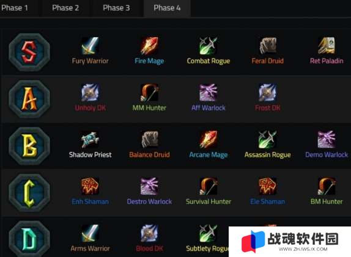Switch to the Phase 1 tab

pos(15,8)
